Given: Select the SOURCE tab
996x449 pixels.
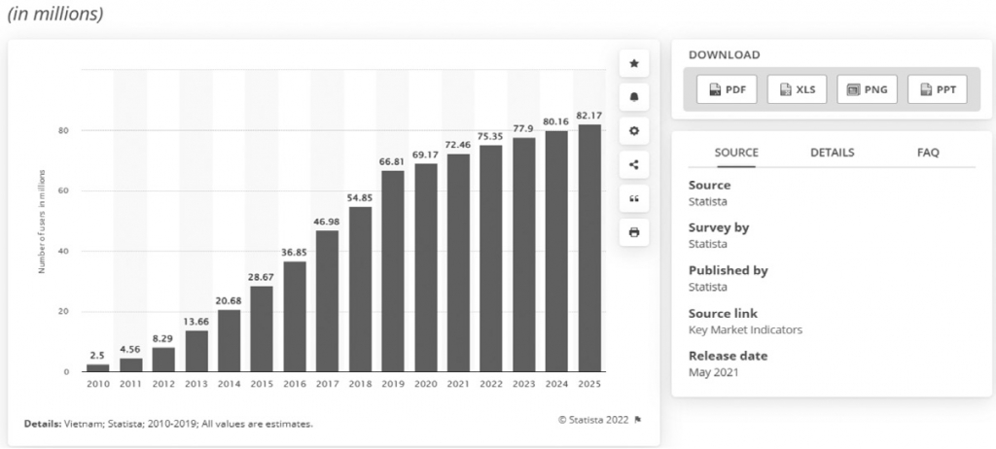Looking at the screenshot, I should [x=736, y=153].
